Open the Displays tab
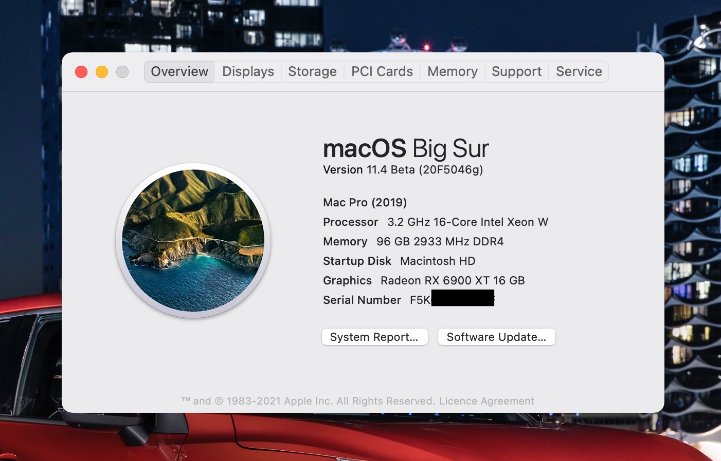The height and width of the screenshot is (461, 721). pos(248,71)
